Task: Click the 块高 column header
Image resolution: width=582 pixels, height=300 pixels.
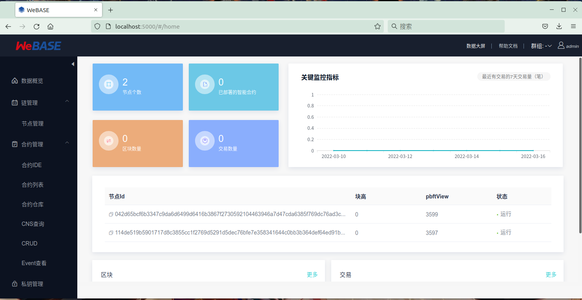Action: coord(361,196)
